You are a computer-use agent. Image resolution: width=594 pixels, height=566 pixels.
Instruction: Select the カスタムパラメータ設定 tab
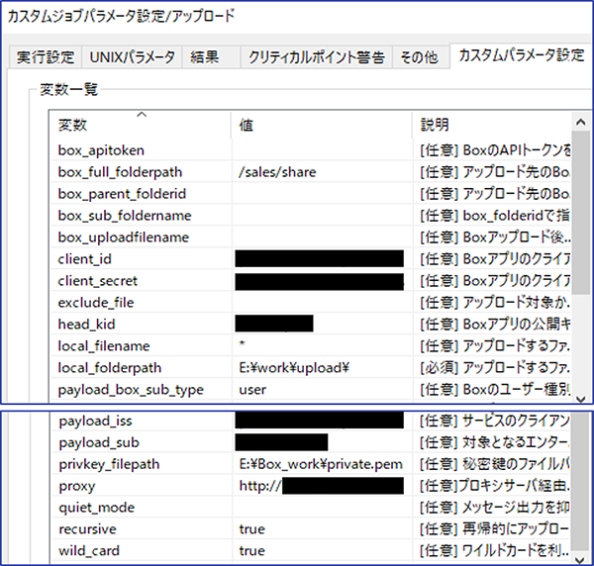tap(520, 55)
